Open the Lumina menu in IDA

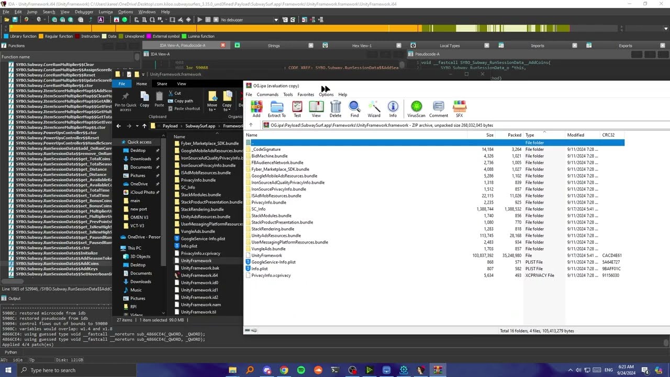(x=105, y=12)
